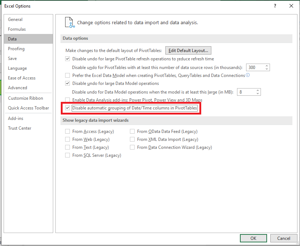The image size is (300, 246).
Task: Uncheck Disable automatic grouping of Date/Time columns
Action: pyautogui.click(x=67, y=108)
